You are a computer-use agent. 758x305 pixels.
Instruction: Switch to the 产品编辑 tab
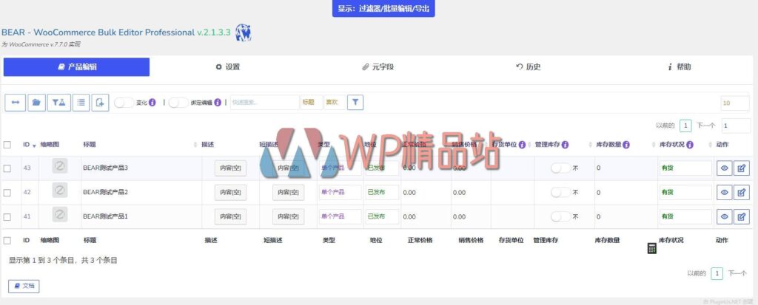coord(76,67)
